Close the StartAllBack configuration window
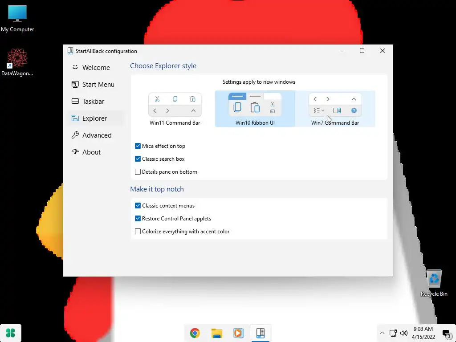456x342 pixels. (383, 51)
